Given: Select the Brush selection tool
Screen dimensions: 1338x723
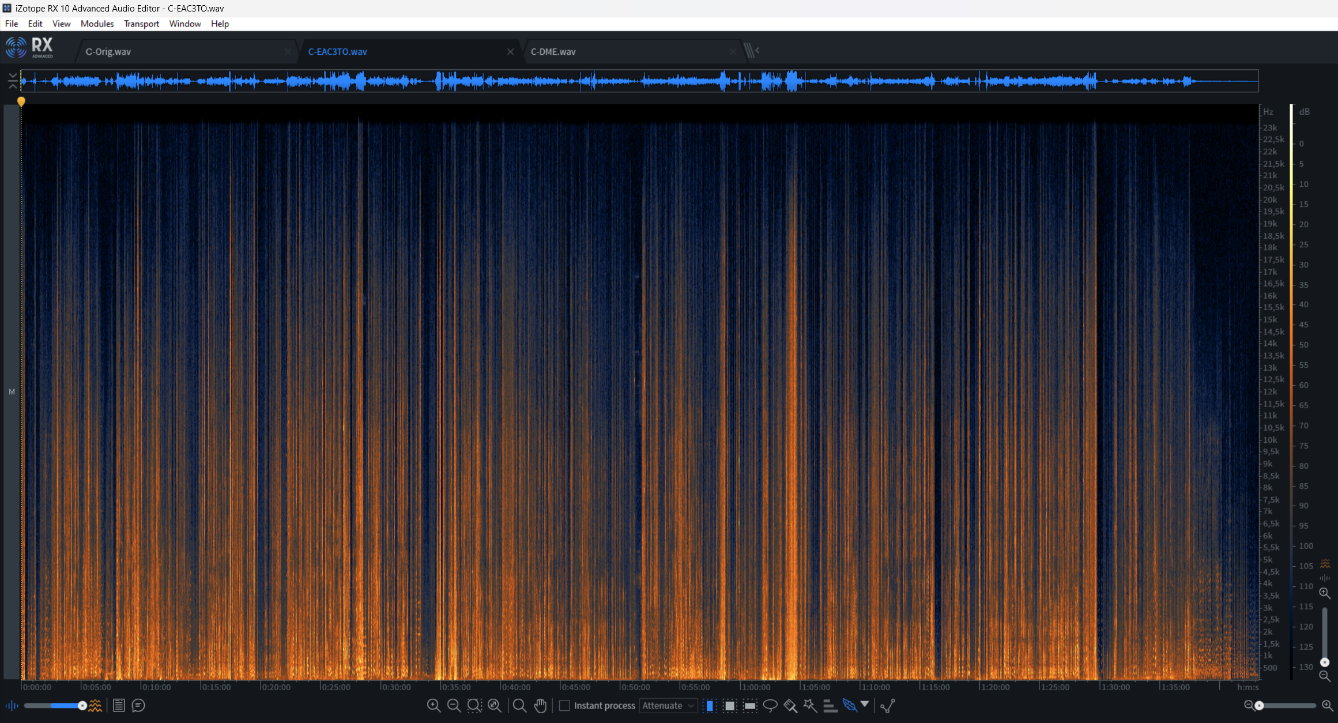Looking at the screenshot, I should 790,705.
